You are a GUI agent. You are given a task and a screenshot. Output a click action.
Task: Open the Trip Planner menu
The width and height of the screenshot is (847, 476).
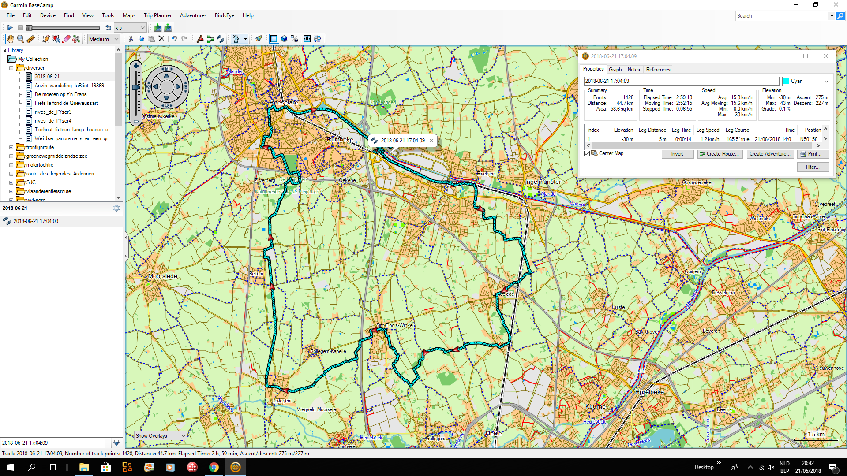tap(157, 15)
